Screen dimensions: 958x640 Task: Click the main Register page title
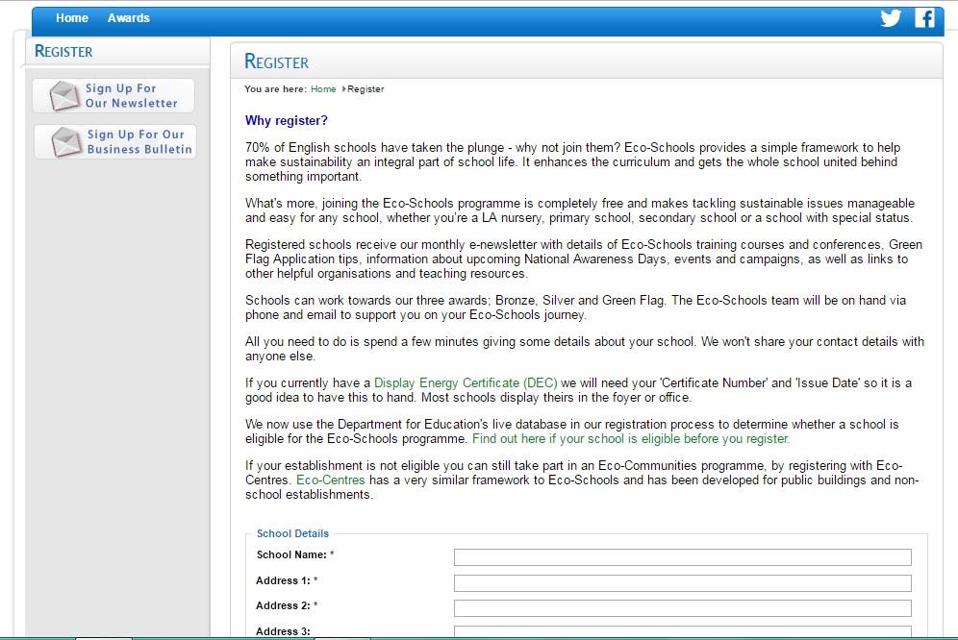(277, 62)
